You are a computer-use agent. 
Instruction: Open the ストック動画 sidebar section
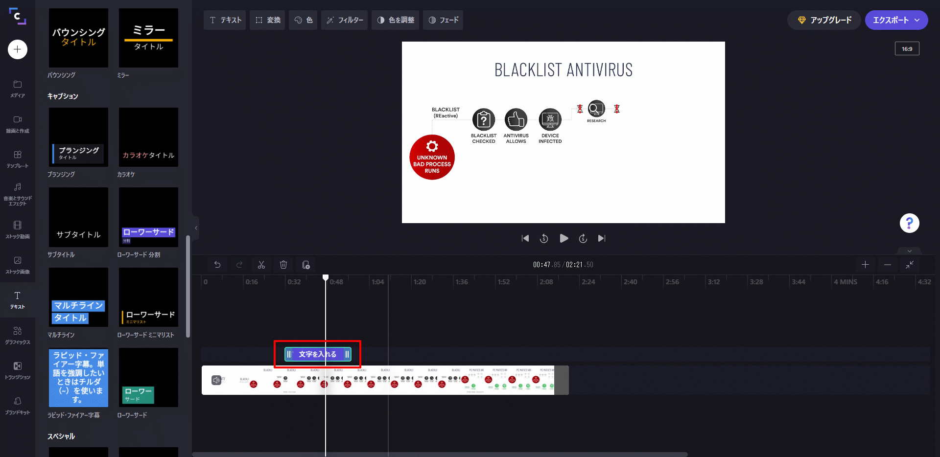tap(18, 229)
